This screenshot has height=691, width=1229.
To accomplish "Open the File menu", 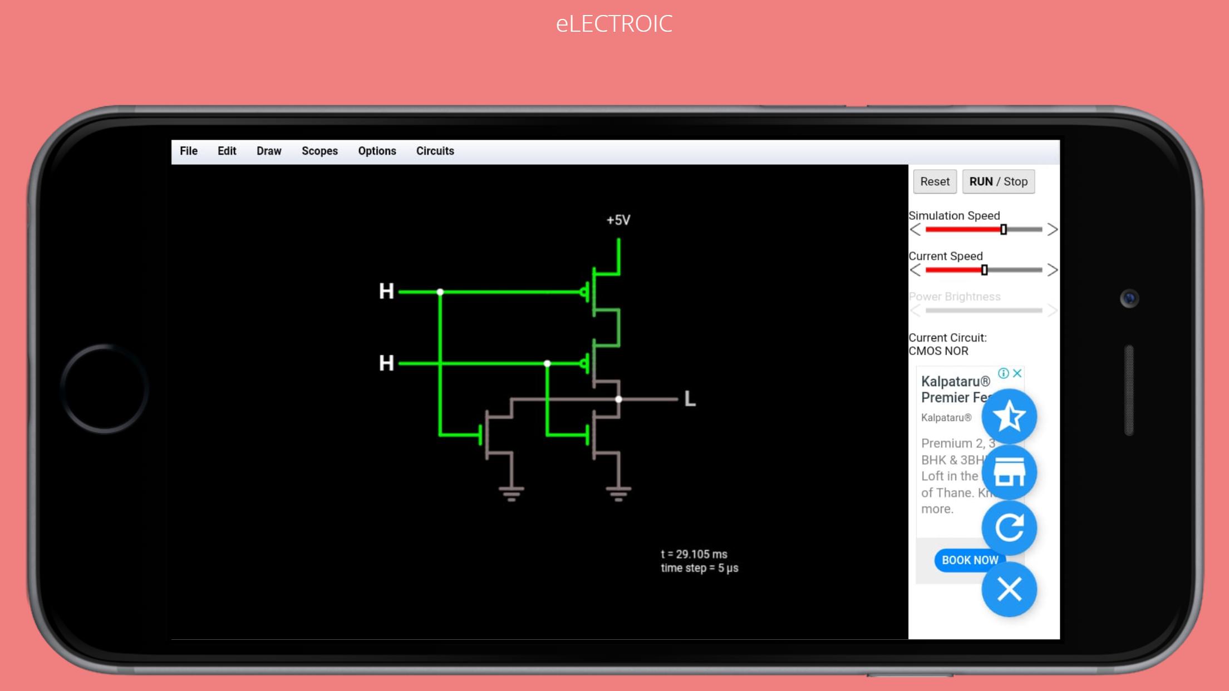I will click(188, 150).
